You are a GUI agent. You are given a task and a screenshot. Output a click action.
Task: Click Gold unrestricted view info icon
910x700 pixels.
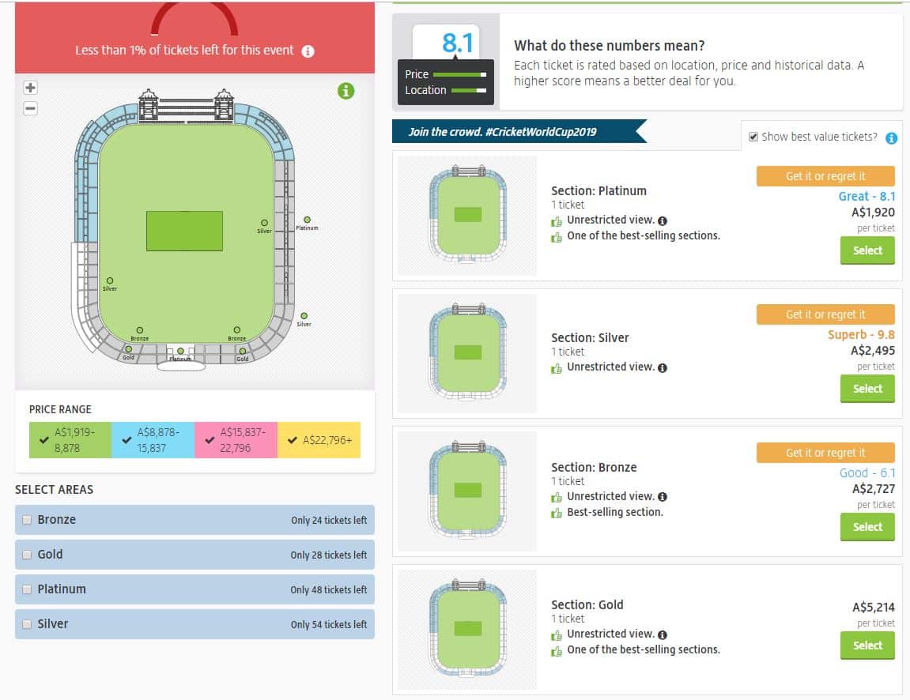(663, 634)
